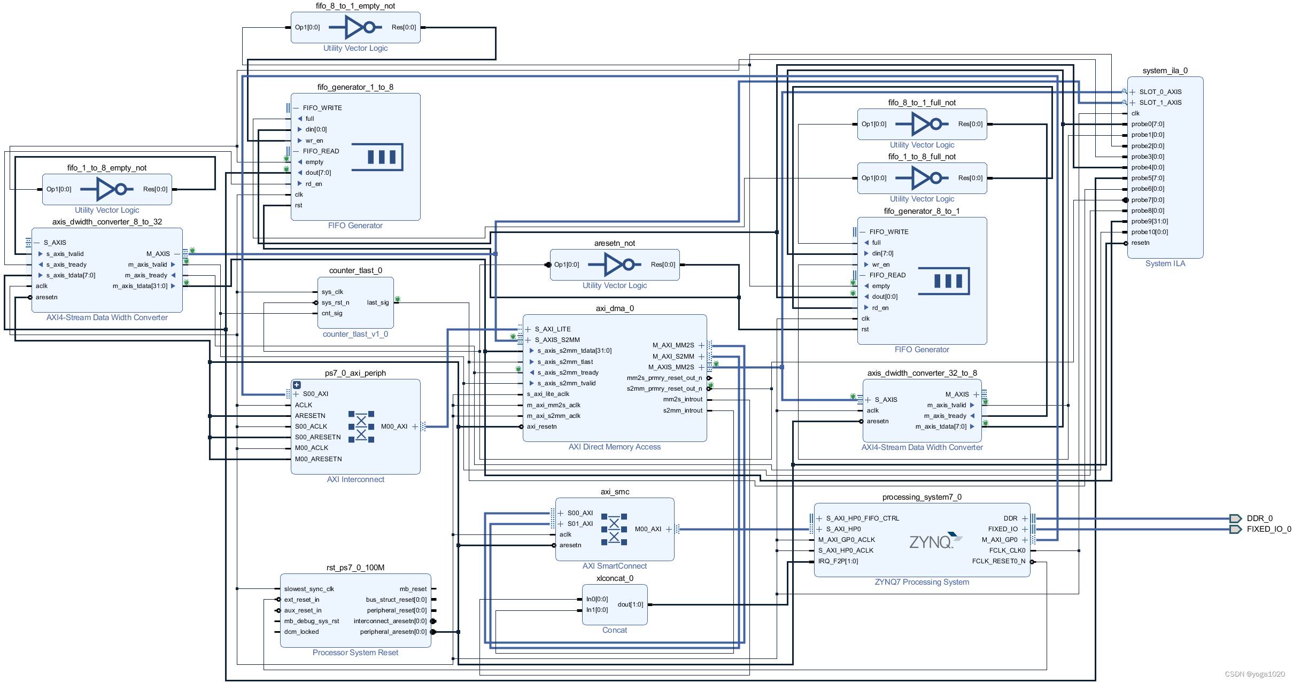Collapse S_AXIS on axis_dwidth_converter_8_to_32

click(36, 243)
